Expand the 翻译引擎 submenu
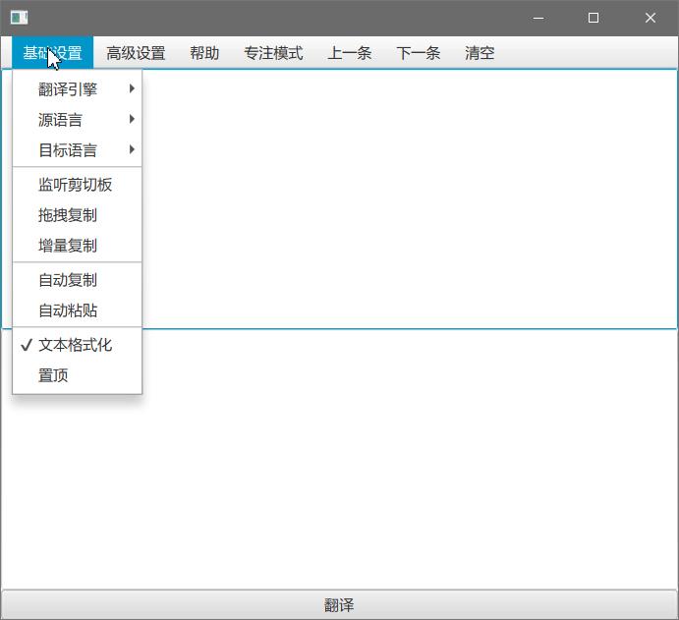The width and height of the screenshot is (679, 620). [77, 89]
